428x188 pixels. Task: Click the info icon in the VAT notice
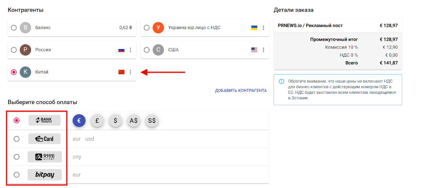pos(281,81)
